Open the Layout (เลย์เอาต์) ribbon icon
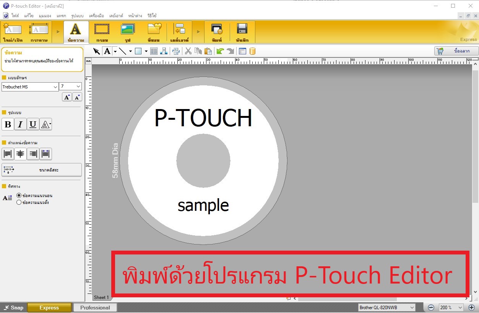This screenshot has width=479, height=313. pyautogui.click(x=179, y=32)
